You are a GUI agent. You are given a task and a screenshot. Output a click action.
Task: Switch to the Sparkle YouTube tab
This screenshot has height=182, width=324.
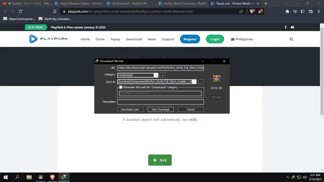click(x=27, y=4)
